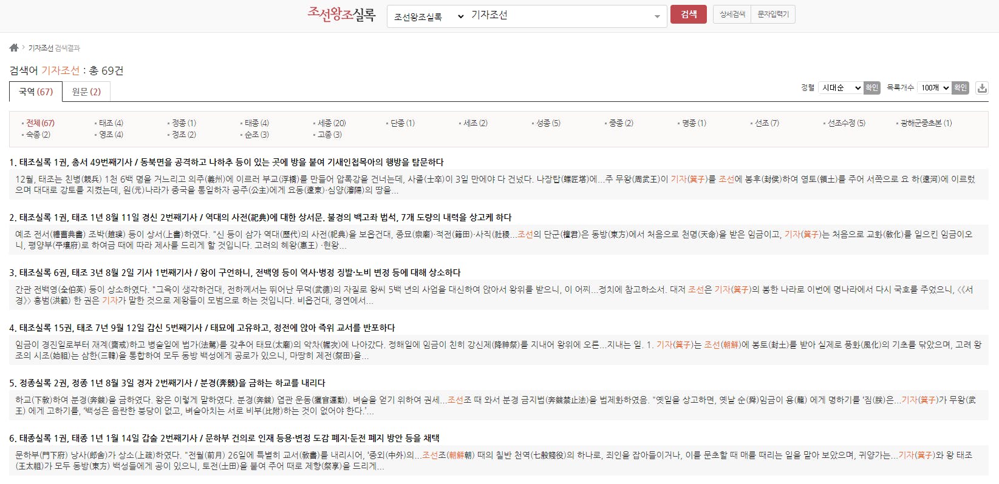
Task: Confirm list count with 확인 button
Action: pyautogui.click(x=960, y=88)
